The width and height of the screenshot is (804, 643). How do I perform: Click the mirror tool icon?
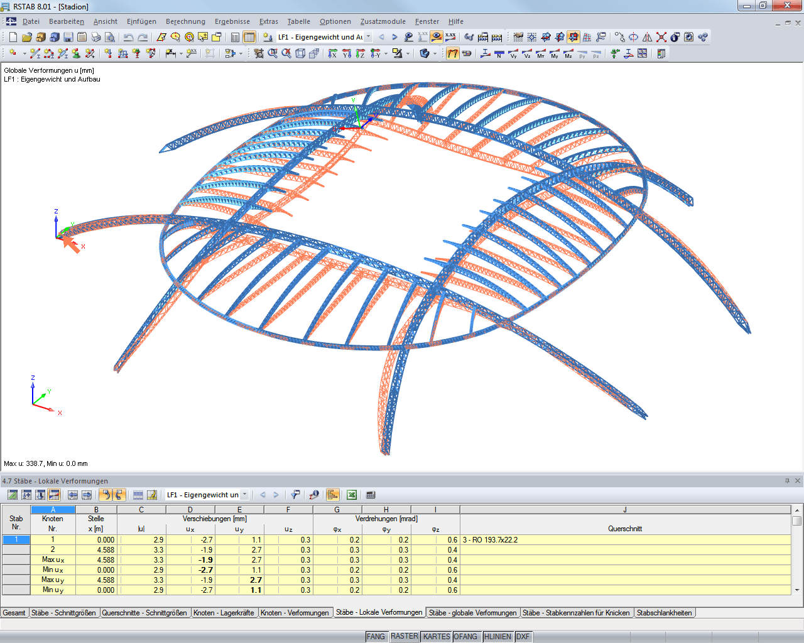pos(648,37)
